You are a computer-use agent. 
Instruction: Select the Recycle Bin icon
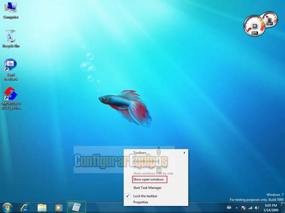pos(11,39)
